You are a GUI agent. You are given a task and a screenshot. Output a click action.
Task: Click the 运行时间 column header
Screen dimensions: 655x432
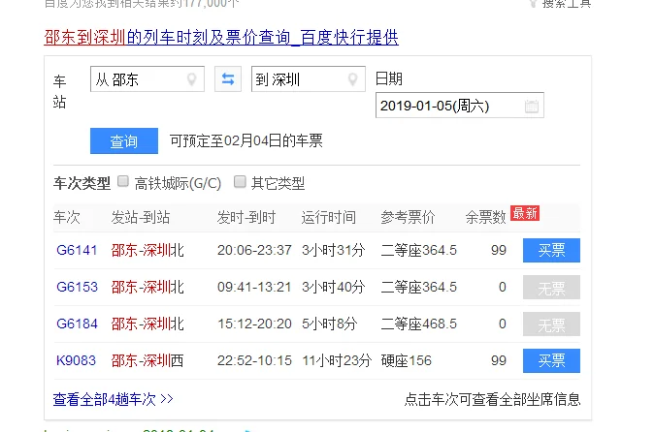click(x=328, y=217)
